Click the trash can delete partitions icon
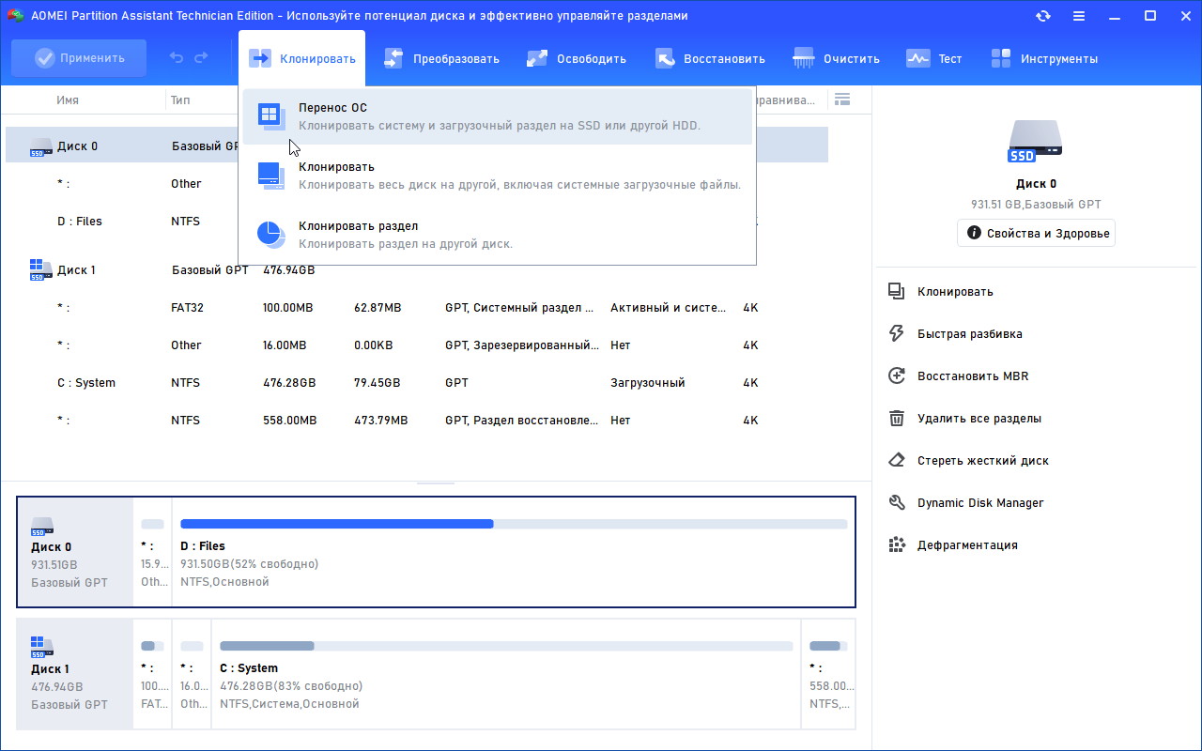 click(x=897, y=419)
